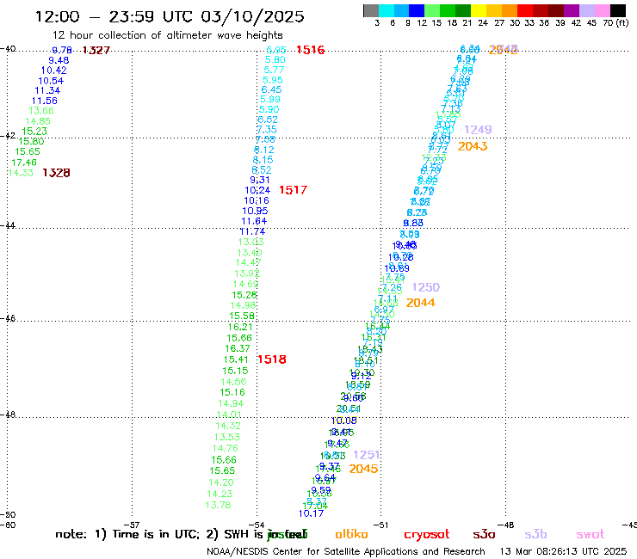
Task: Select the bright red legend swatch
Action: click(x=525, y=10)
